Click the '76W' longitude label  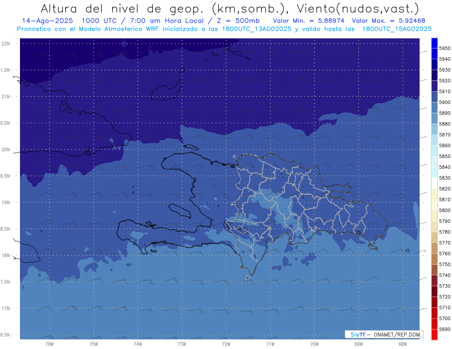point(49,344)
